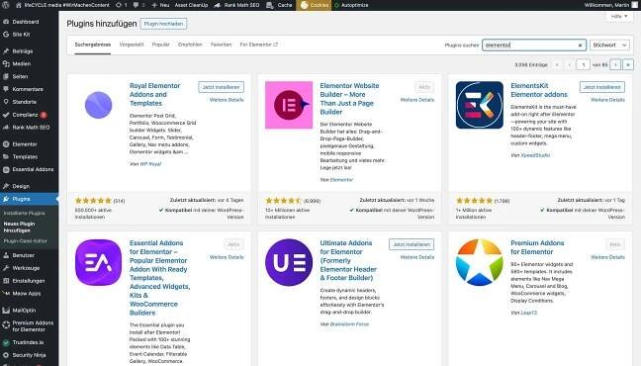Open Weitere Details for Premium Addons

coord(607,257)
